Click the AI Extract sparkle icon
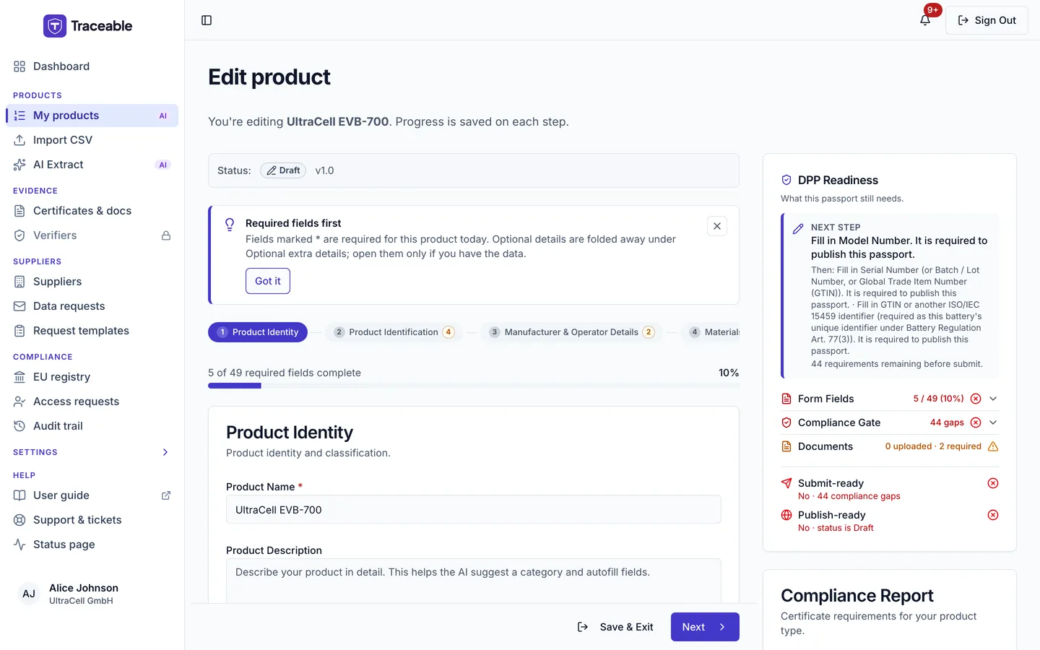 pyautogui.click(x=19, y=165)
